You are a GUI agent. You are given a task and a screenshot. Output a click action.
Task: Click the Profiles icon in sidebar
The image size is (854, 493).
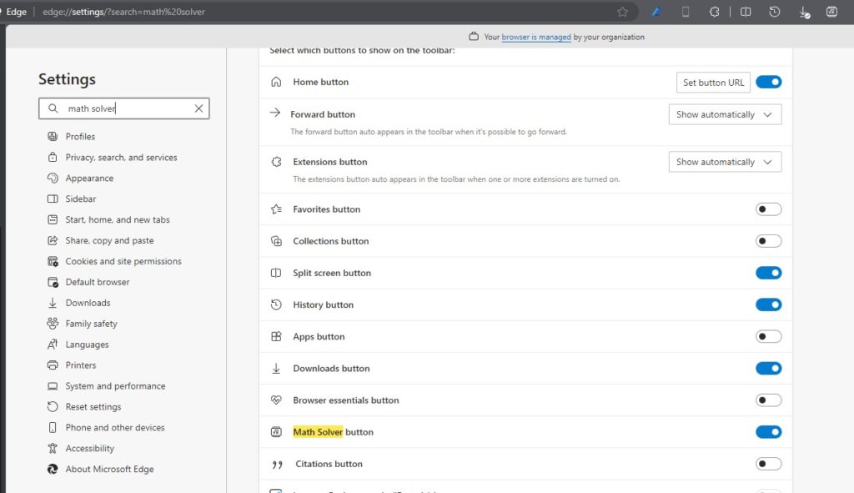53,136
